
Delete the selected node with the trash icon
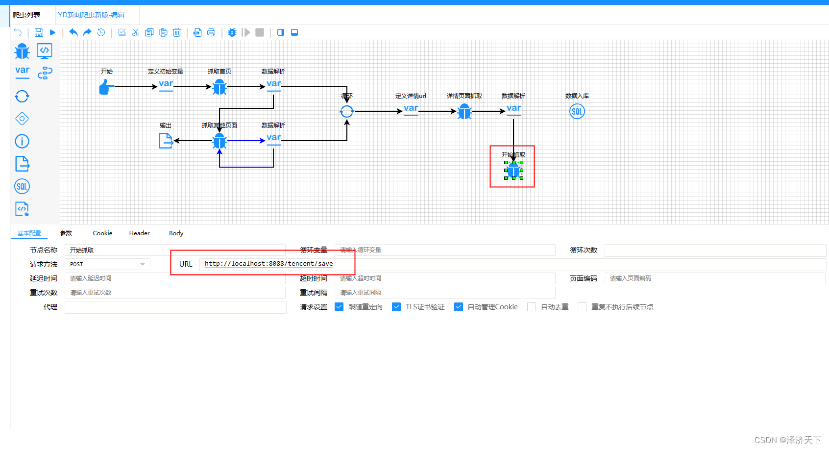coord(177,32)
